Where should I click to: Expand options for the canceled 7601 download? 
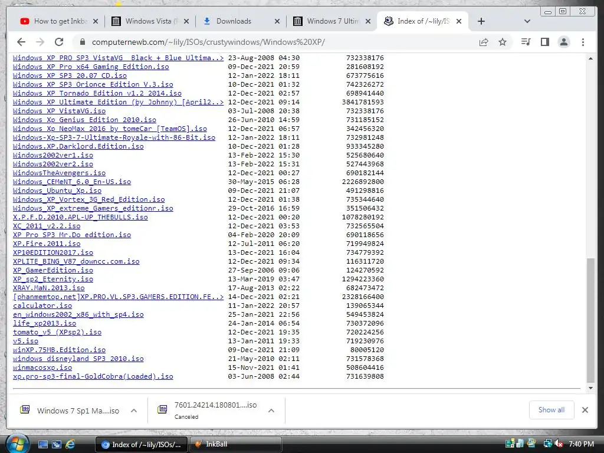(271, 411)
